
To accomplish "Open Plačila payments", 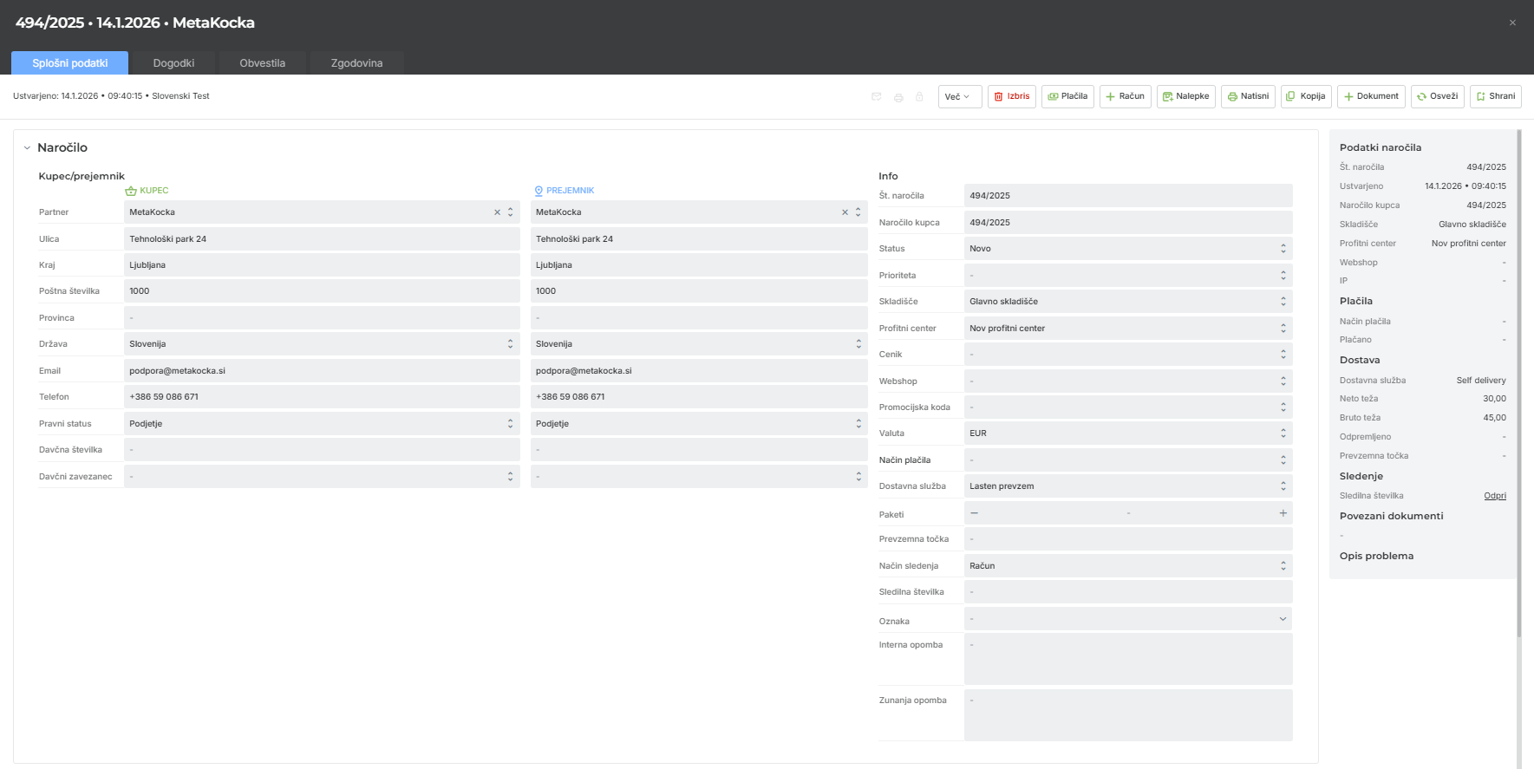I will 1067,96.
